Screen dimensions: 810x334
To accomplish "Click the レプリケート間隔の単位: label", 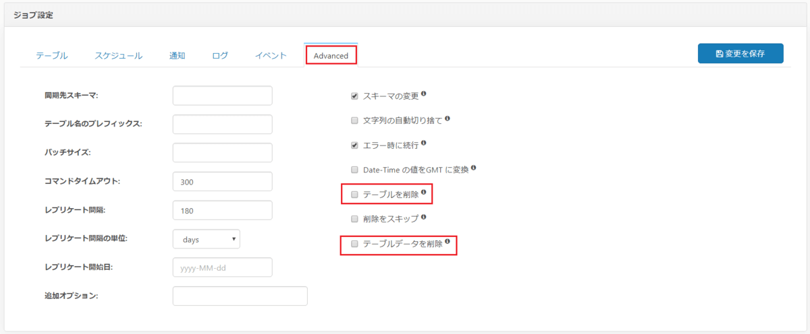I will click(86, 239).
